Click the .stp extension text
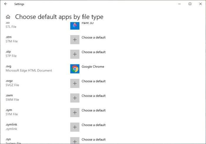The image size is (206, 144). (8, 52)
